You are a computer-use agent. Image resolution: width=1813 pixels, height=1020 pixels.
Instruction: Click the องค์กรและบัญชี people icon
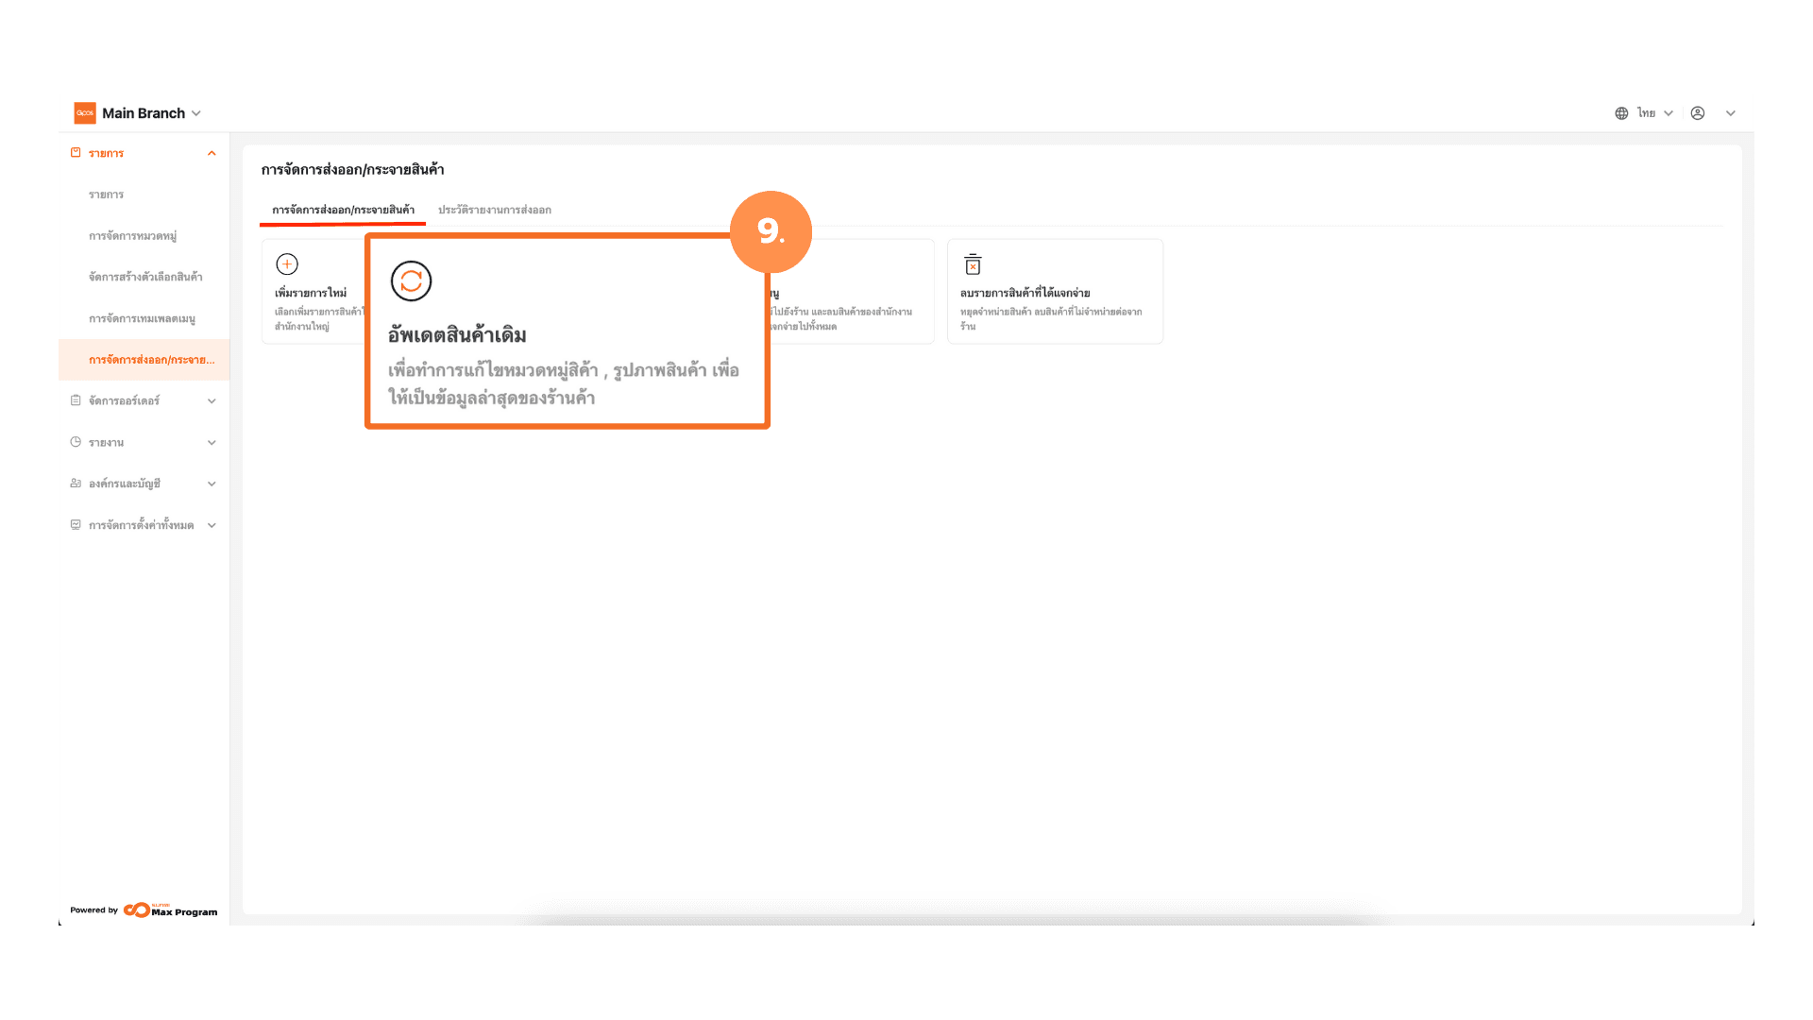click(x=76, y=484)
